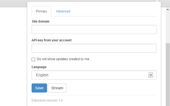Image resolution: width=170 pixels, height=106 pixels.
Task: Click the vertical scrollbar thumb
Action: 168,74
